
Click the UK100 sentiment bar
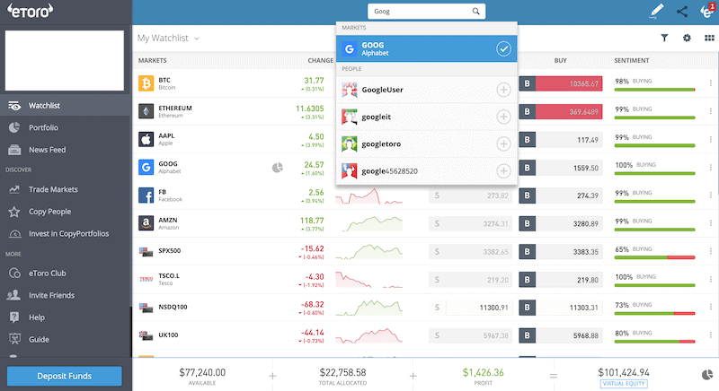click(654, 342)
